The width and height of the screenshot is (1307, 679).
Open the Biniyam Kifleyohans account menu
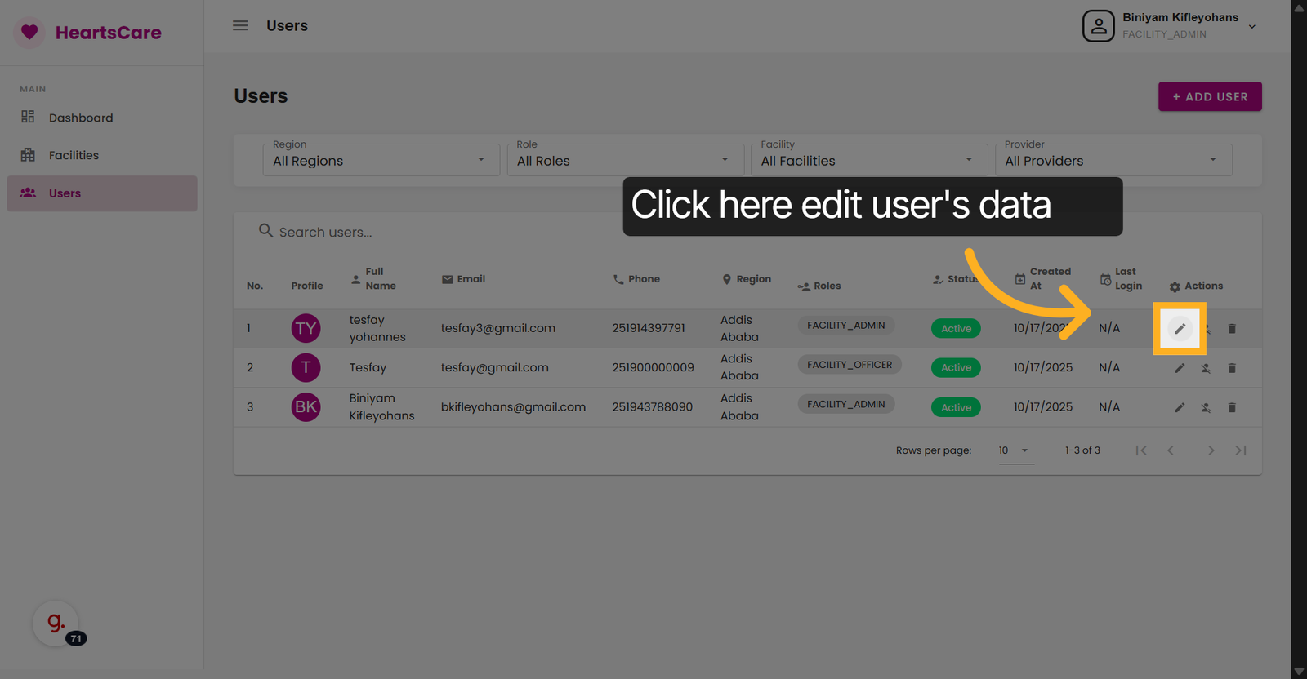[x=1170, y=26]
